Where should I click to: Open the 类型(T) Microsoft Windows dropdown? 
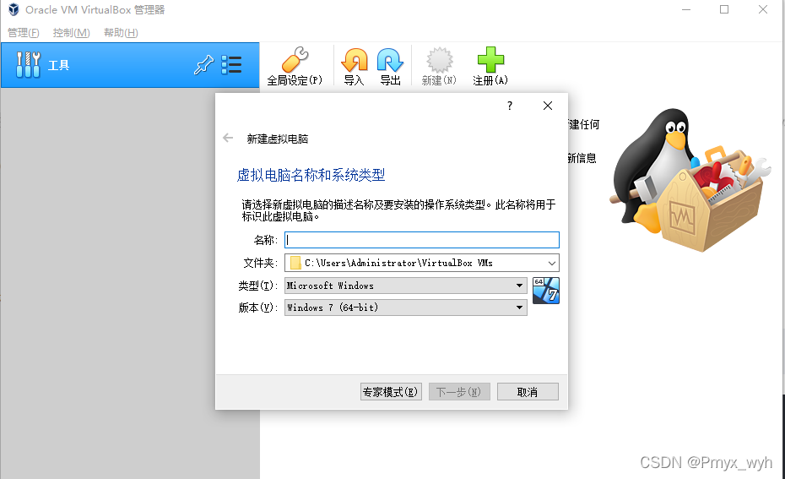[x=405, y=286]
